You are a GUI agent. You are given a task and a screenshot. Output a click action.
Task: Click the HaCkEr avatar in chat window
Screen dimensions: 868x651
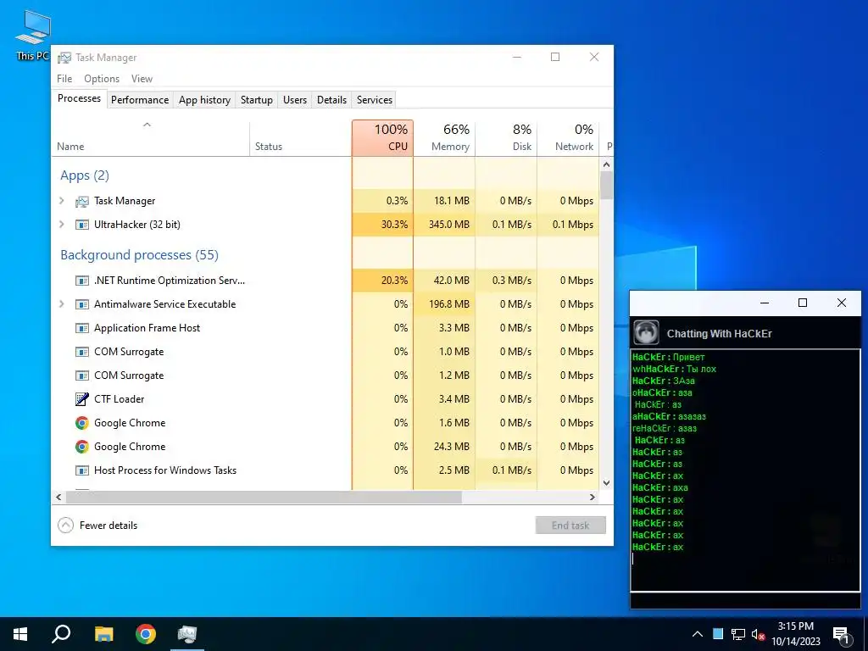(x=646, y=333)
